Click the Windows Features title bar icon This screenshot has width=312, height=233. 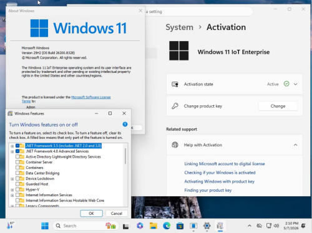point(10,113)
